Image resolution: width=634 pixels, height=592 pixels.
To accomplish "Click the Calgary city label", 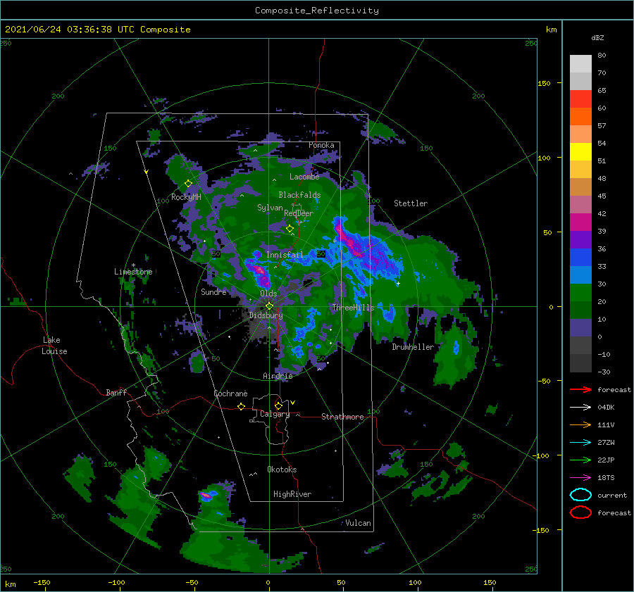I will click(275, 414).
